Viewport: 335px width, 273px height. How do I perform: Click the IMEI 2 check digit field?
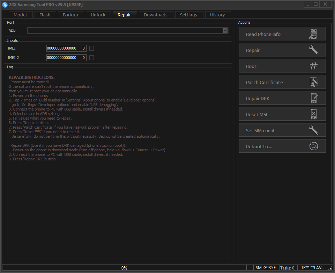point(84,58)
